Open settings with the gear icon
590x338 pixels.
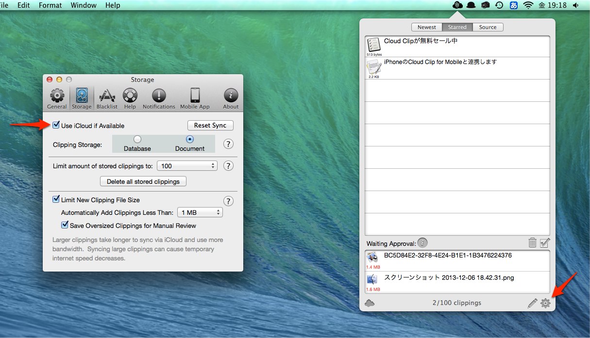(x=545, y=303)
